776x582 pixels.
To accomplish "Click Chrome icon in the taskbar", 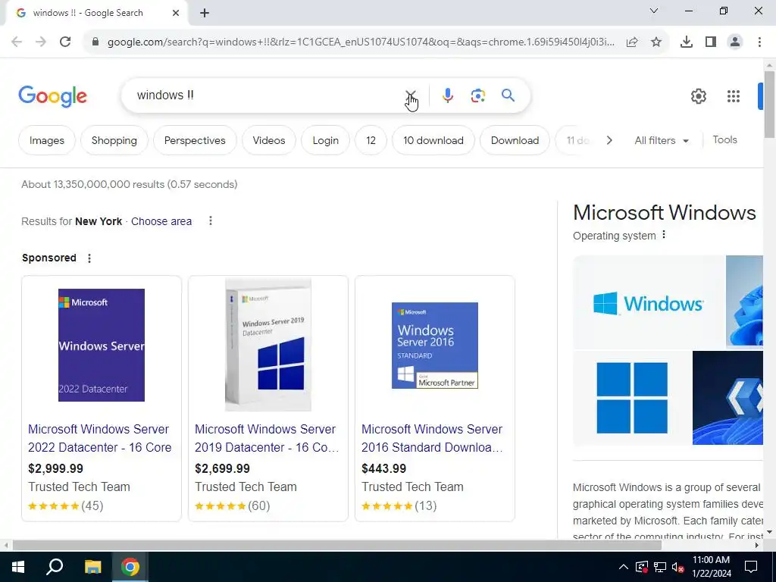I will (x=130, y=567).
